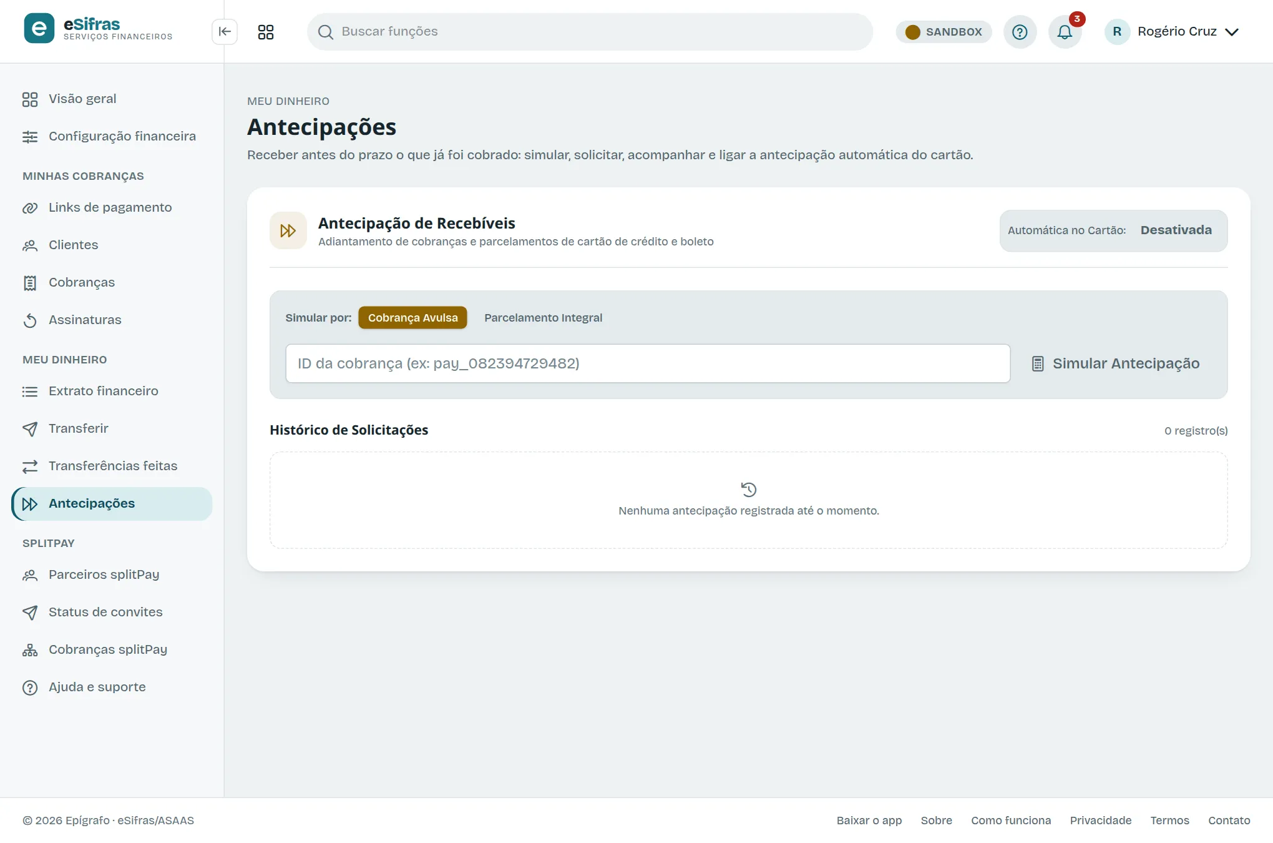Open the Privacidade footer link
The height and width of the screenshot is (843, 1273).
[1101, 821]
